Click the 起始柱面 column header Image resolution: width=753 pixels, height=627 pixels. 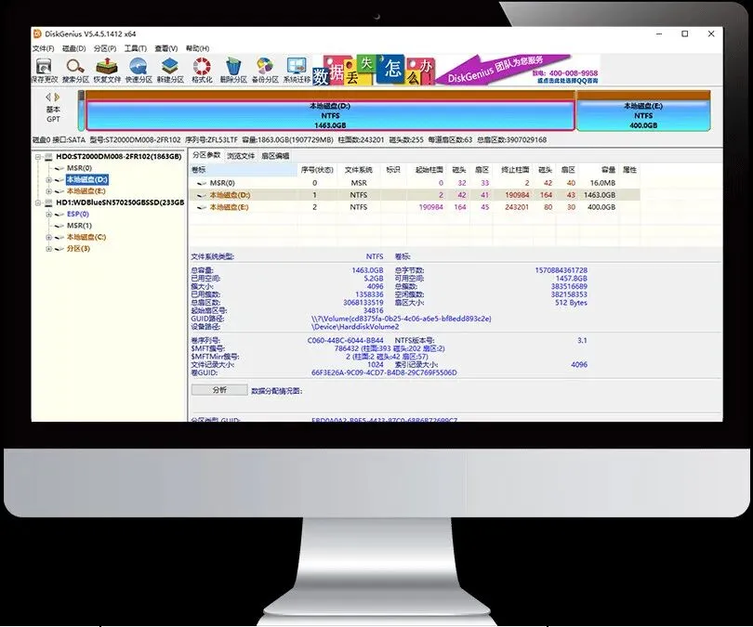tap(429, 170)
